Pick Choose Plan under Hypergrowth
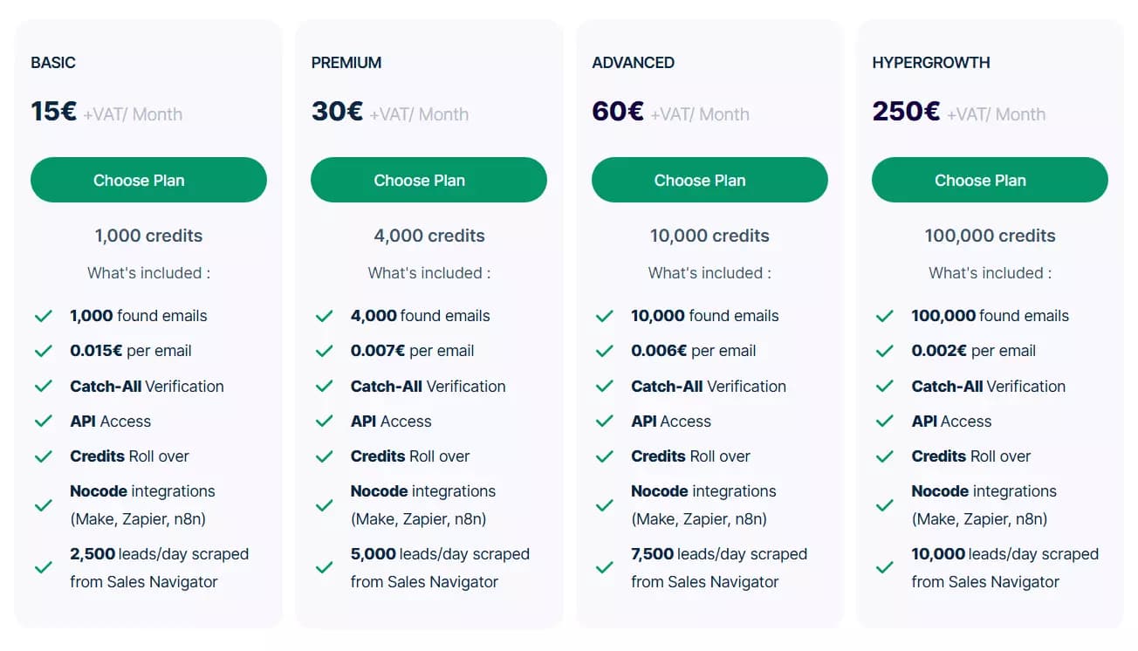The height and width of the screenshot is (651, 1138). pyautogui.click(x=990, y=180)
